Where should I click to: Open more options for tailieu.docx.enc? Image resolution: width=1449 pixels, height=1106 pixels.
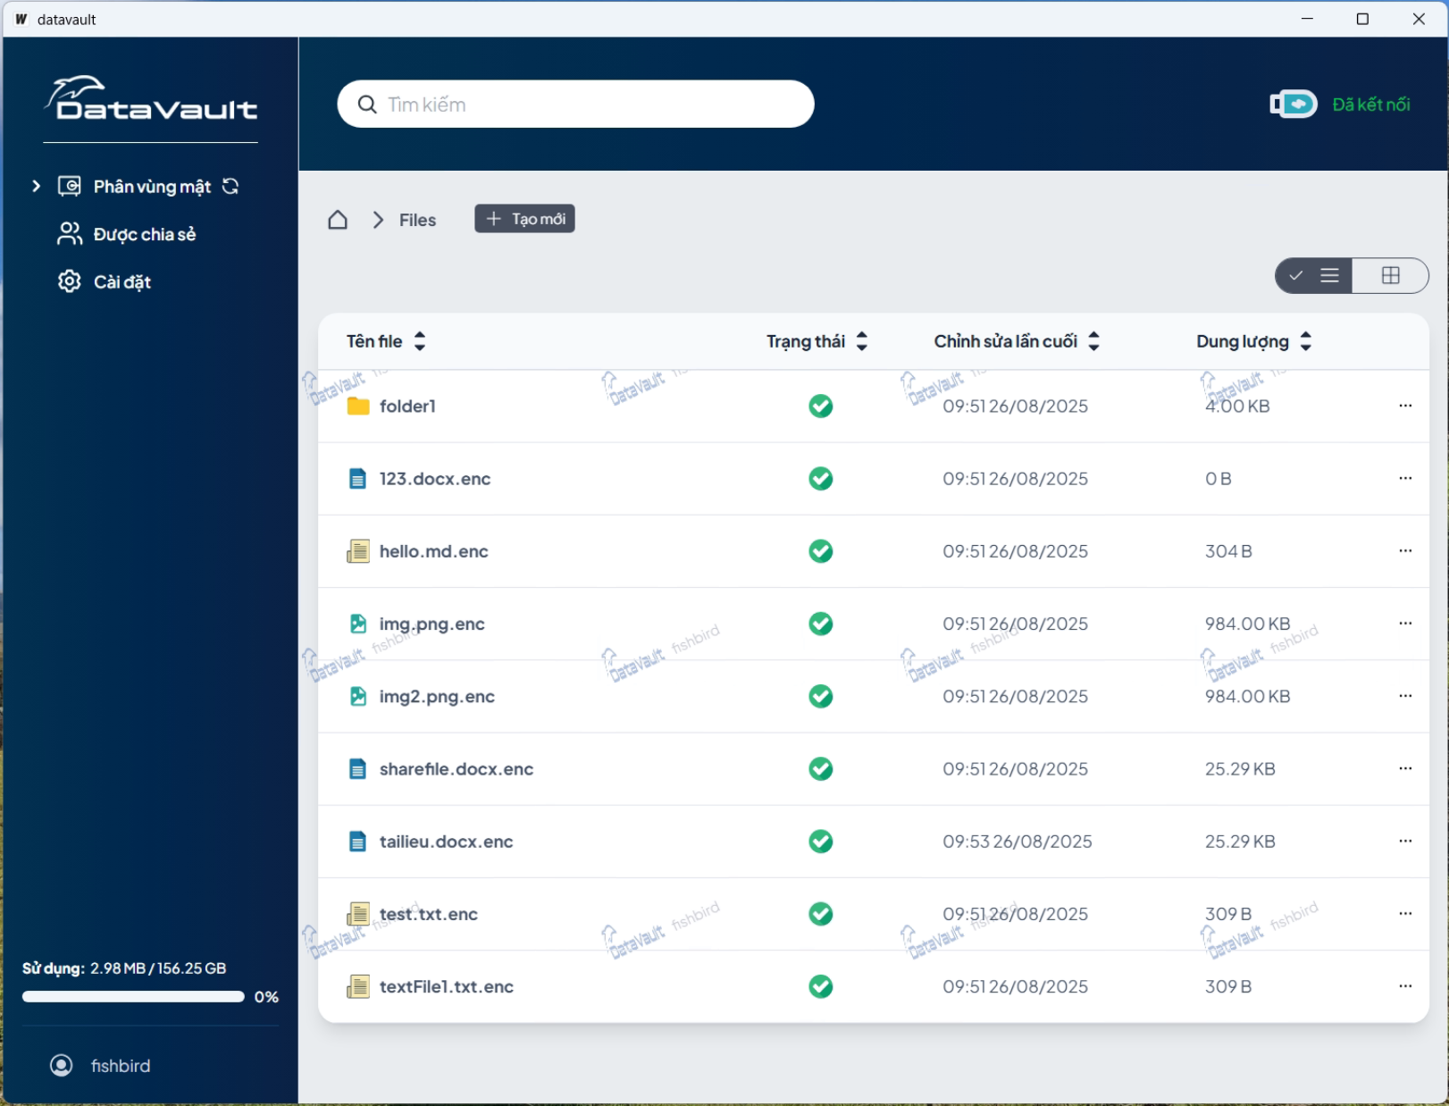(1404, 842)
